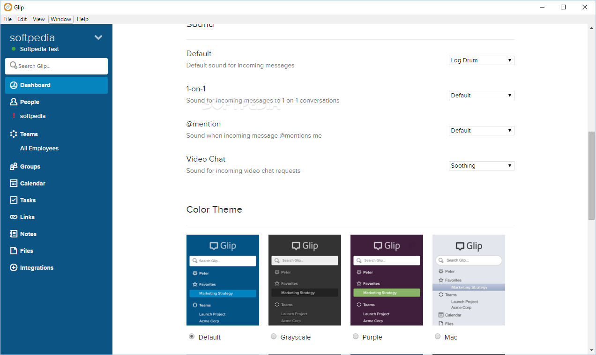Click the Groups icon in sidebar
This screenshot has height=355, width=596.
(14, 166)
